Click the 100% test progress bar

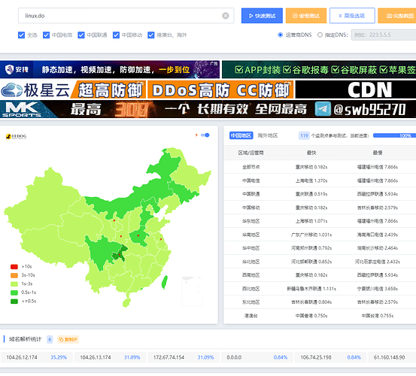(x=394, y=135)
